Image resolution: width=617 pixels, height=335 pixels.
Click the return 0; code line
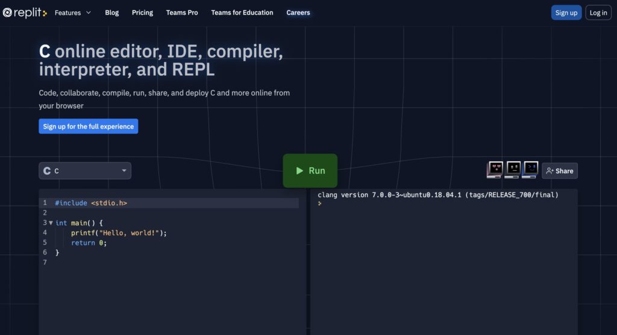[89, 243]
